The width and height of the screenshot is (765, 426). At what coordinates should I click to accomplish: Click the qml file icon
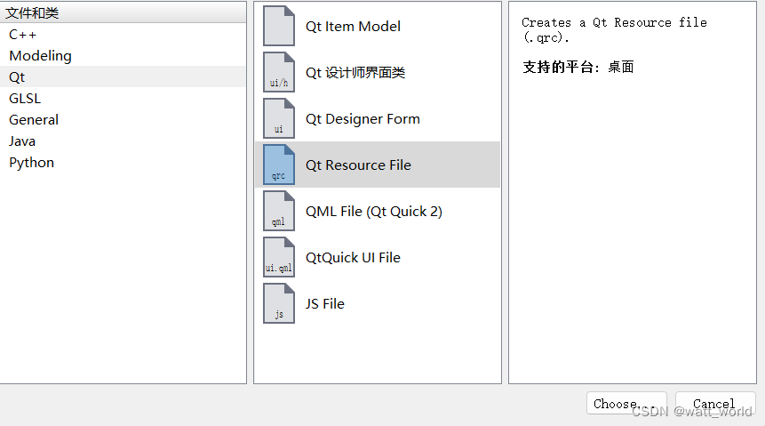coord(279,211)
